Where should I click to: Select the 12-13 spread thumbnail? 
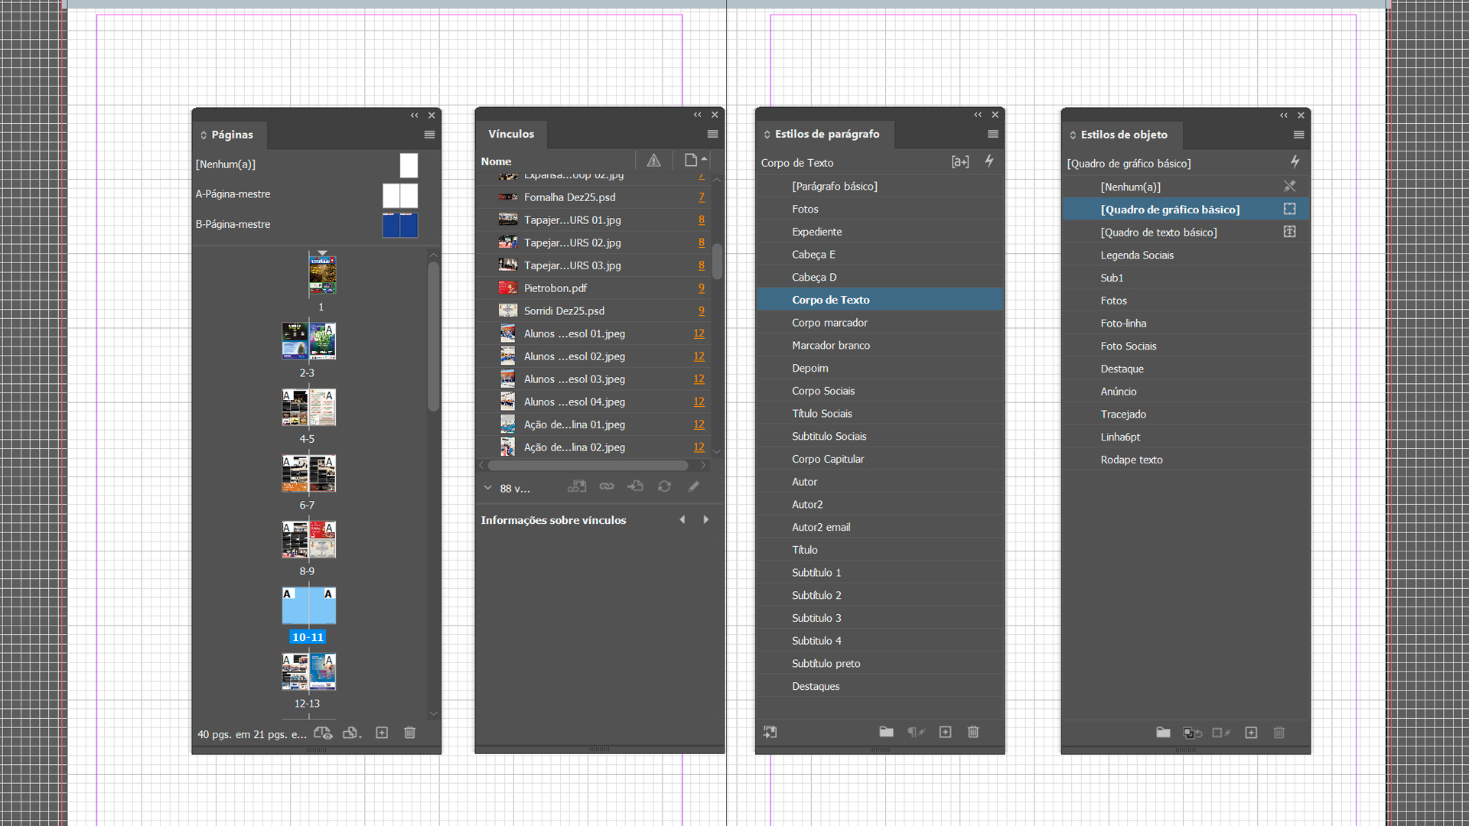(308, 672)
